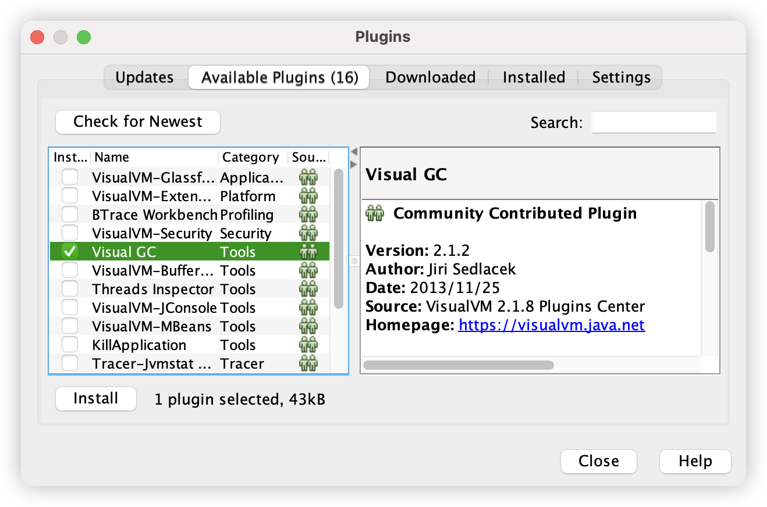Check the Tracer-Jvmstat plugin checkbox
The width and height of the screenshot is (767, 507).
[70, 363]
